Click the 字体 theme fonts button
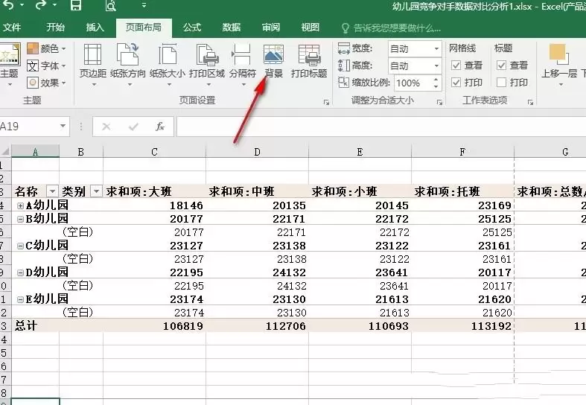This screenshot has height=405, width=586. pyautogui.click(x=46, y=66)
